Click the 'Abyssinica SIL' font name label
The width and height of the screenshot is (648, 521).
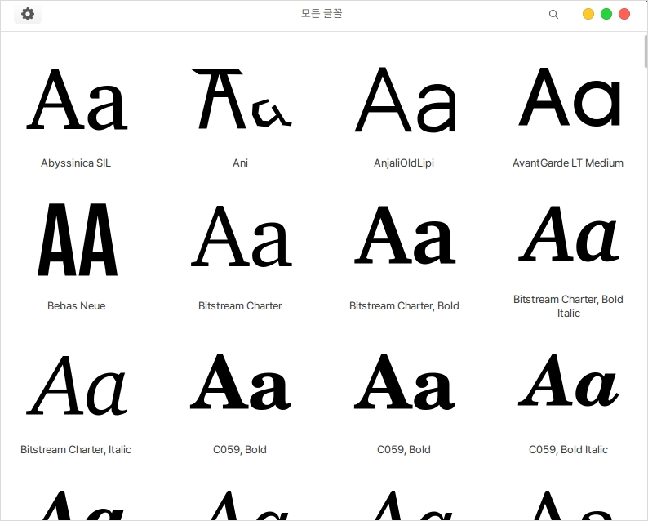coord(76,163)
